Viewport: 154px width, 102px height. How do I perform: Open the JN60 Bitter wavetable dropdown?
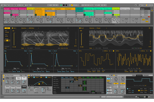point(33,28)
